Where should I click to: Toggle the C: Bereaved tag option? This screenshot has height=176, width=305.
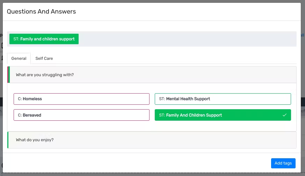click(x=81, y=115)
